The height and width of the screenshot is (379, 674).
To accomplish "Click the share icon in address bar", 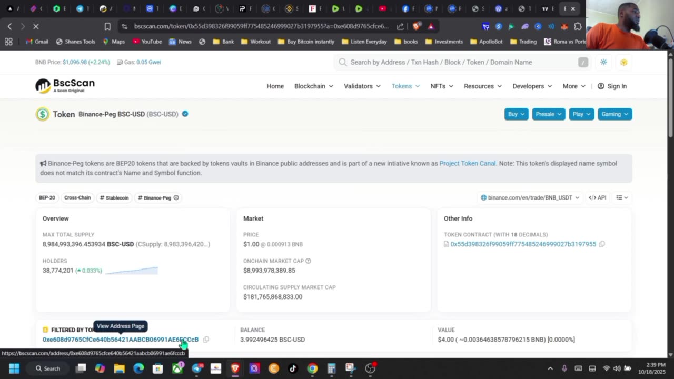I will pyautogui.click(x=400, y=26).
